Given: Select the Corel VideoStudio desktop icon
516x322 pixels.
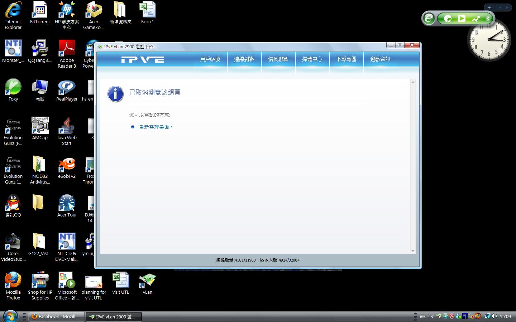Looking at the screenshot, I should [13, 248].
